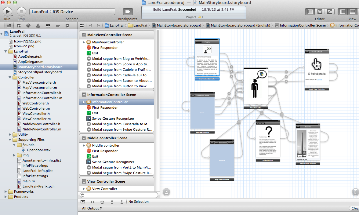This screenshot has height=215, width=359.
Task: Select iOS Device destination in scheme
Action: click(63, 12)
